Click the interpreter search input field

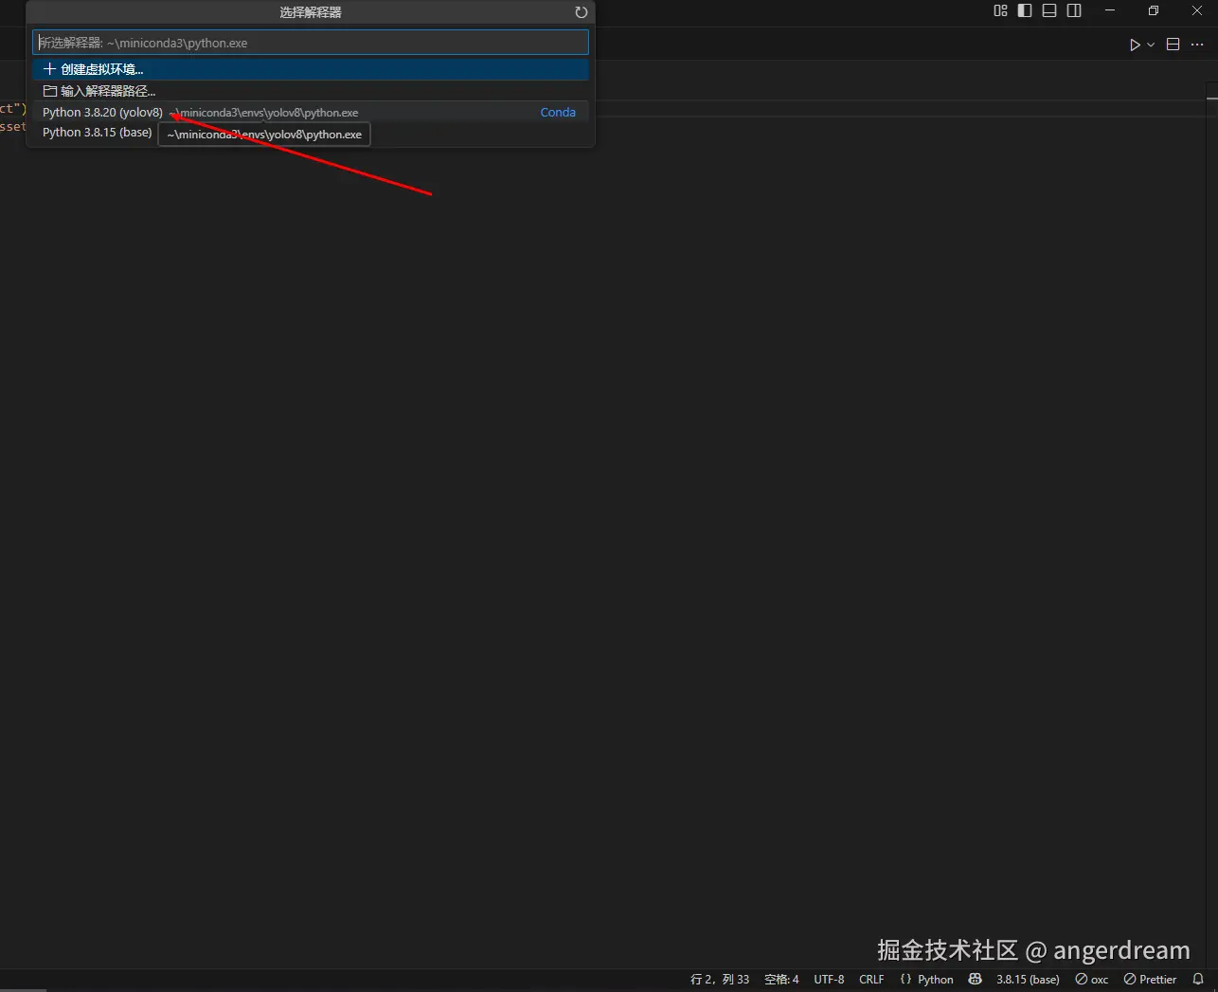coord(311,43)
